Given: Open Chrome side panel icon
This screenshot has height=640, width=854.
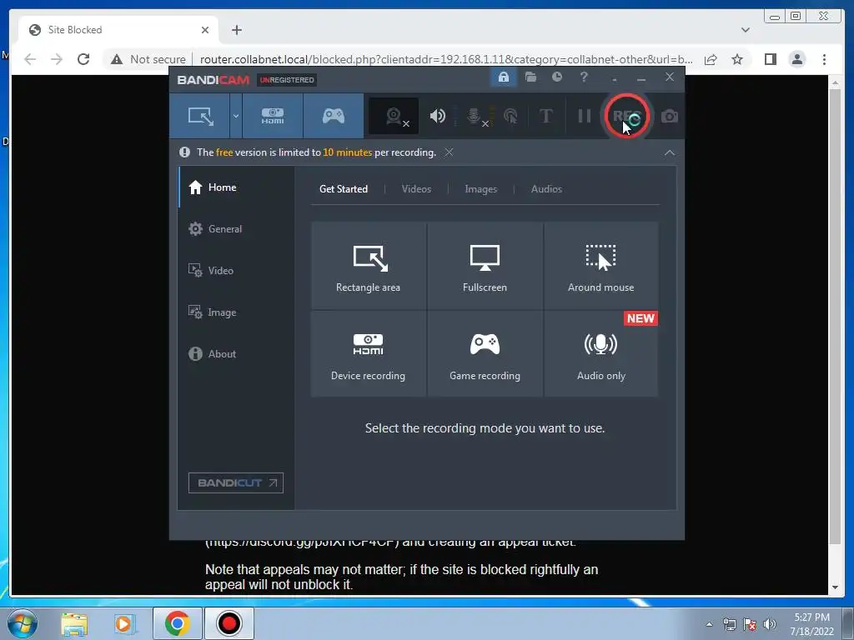Looking at the screenshot, I should coord(770,59).
